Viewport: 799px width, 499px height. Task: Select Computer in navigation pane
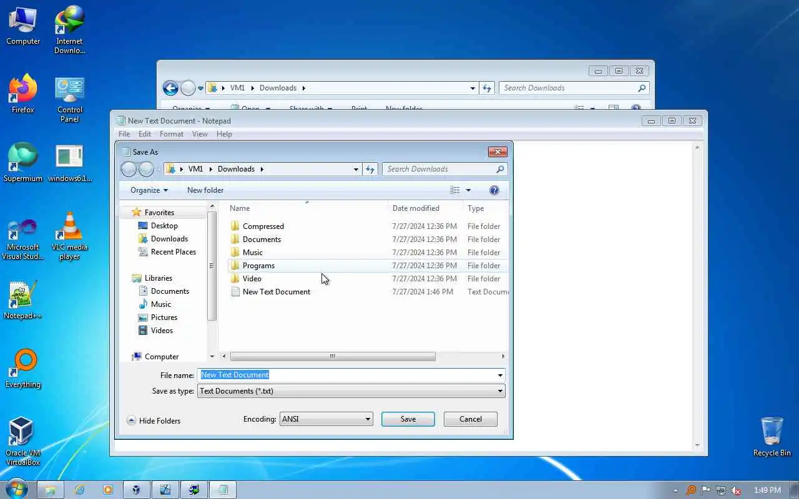[x=162, y=357]
